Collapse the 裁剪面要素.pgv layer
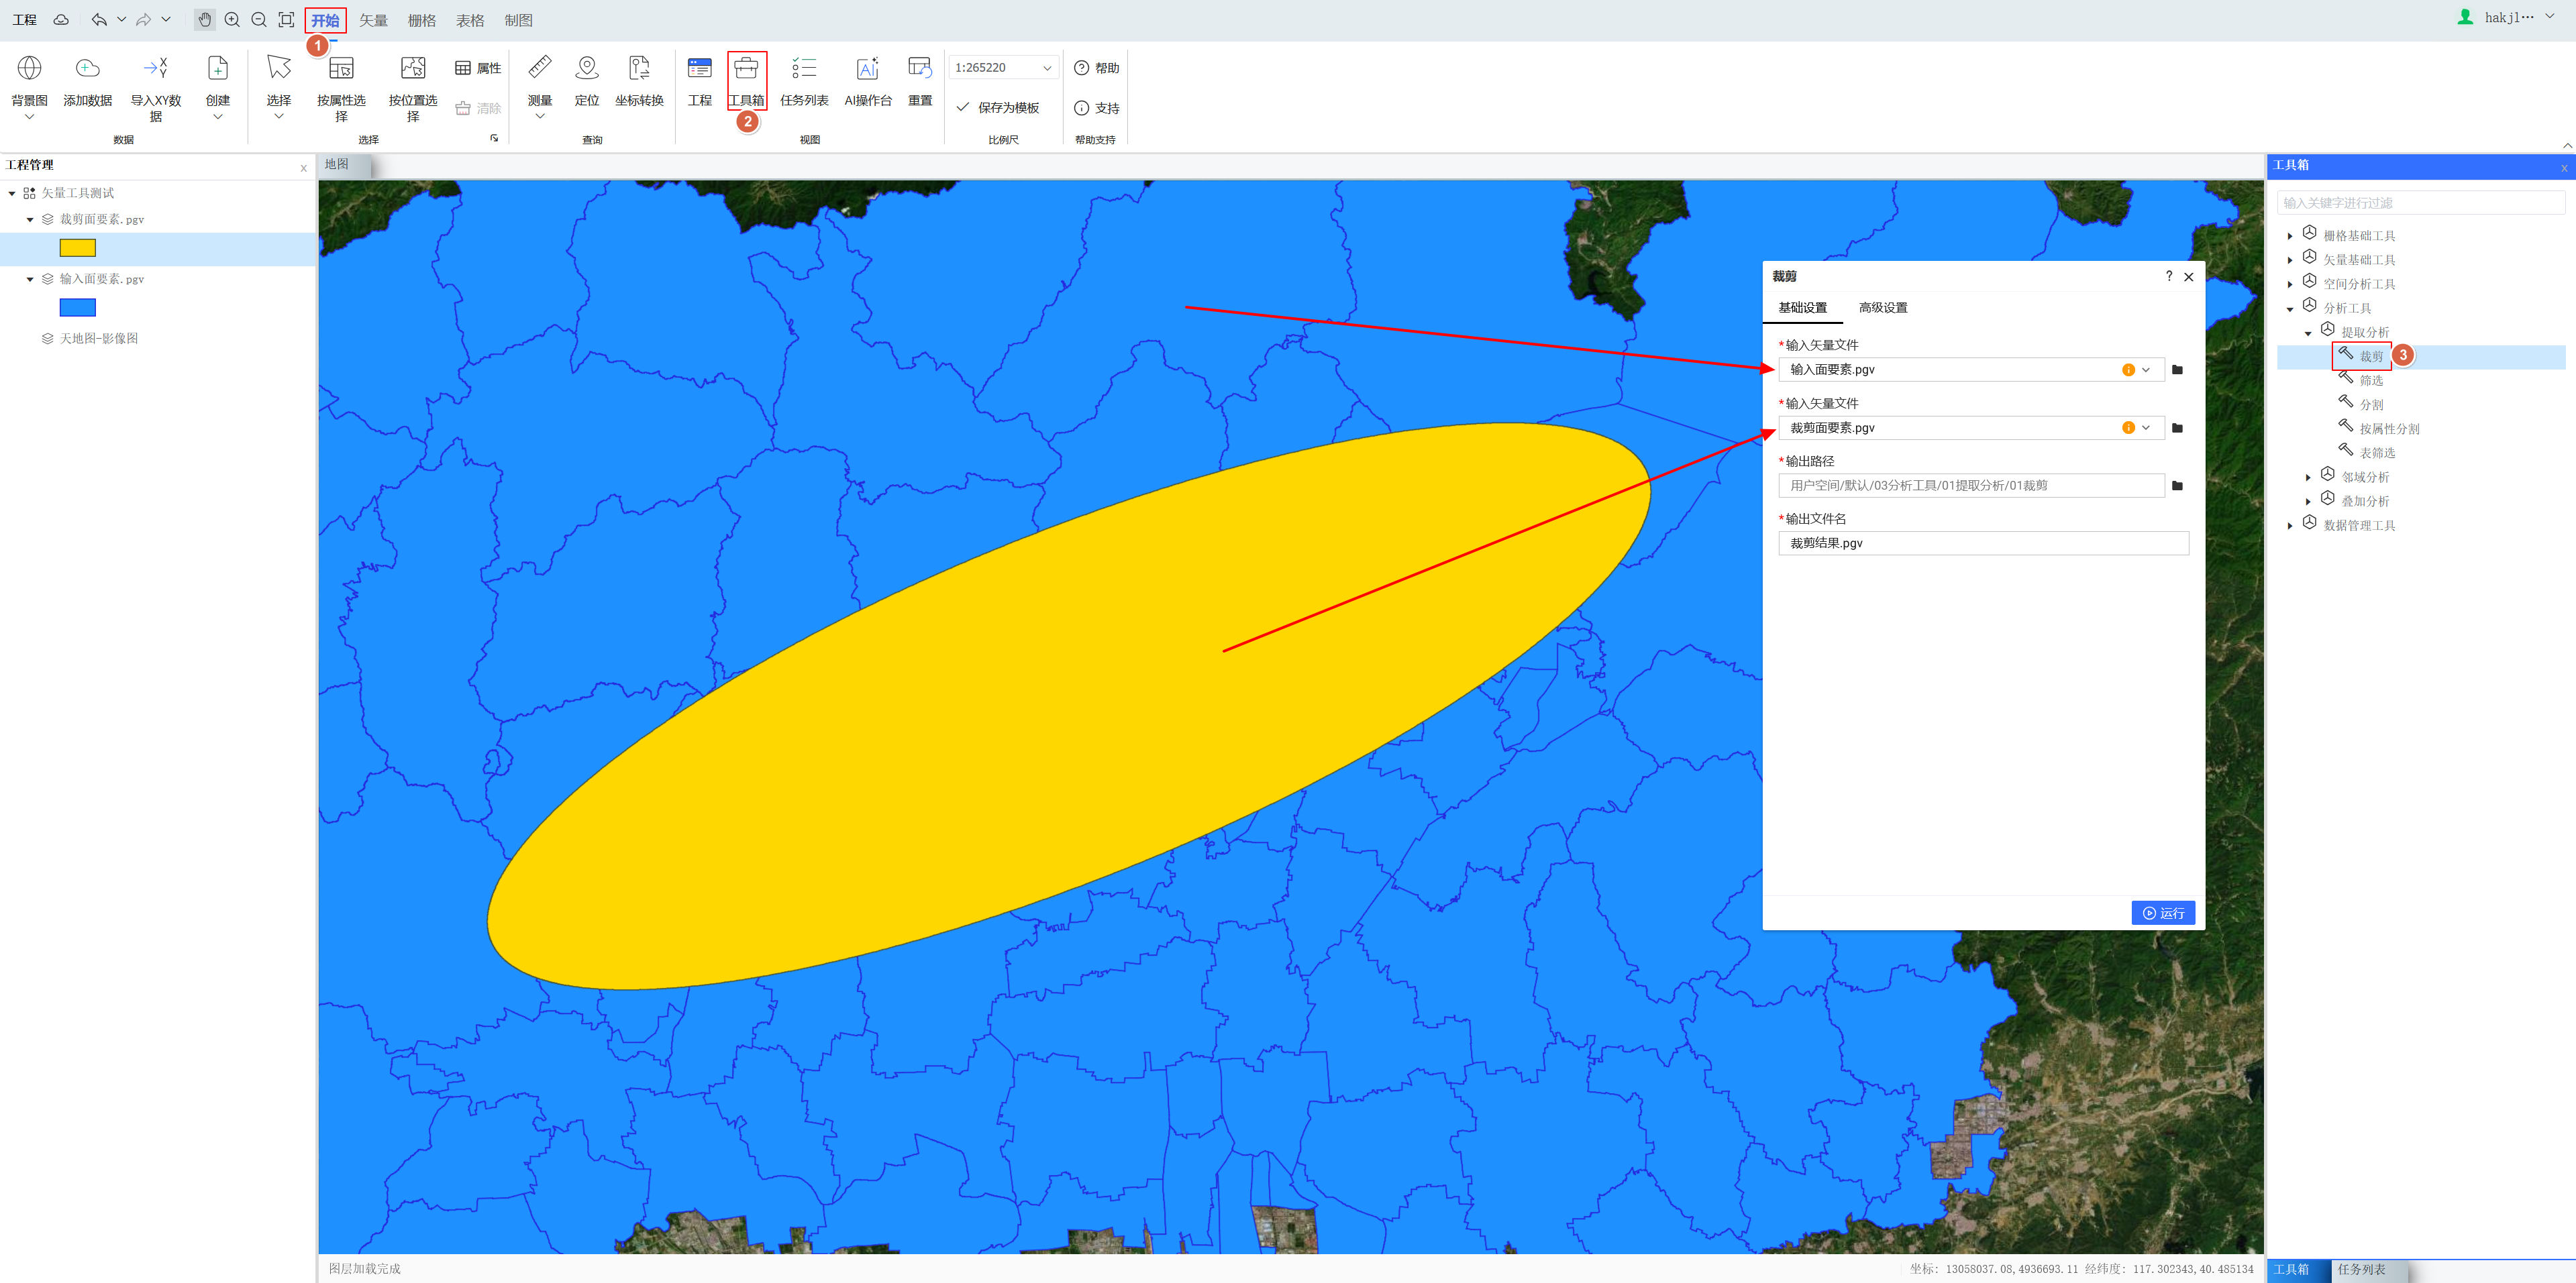The width and height of the screenshot is (2576, 1283). 30,220
